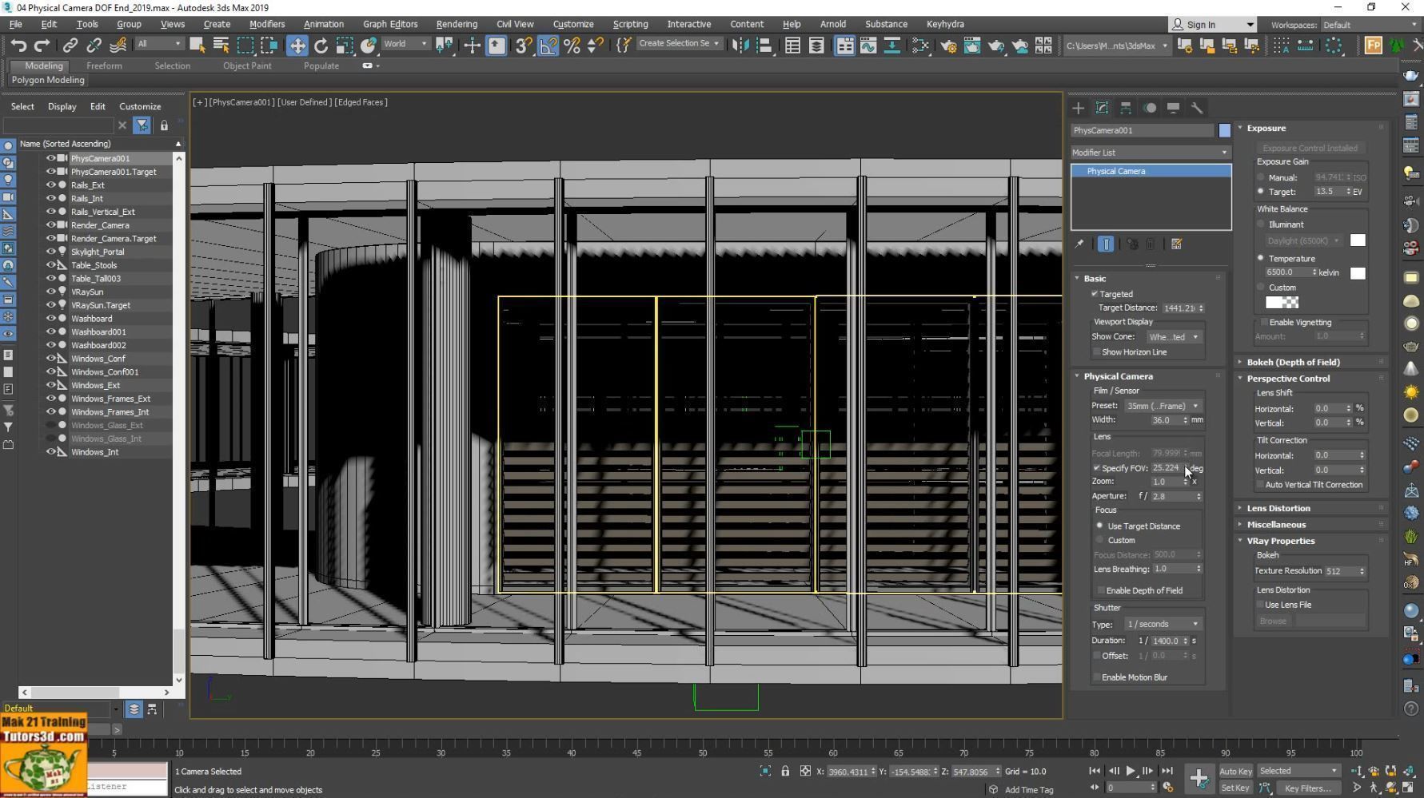Open the Mirror tool

(x=741, y=46)
